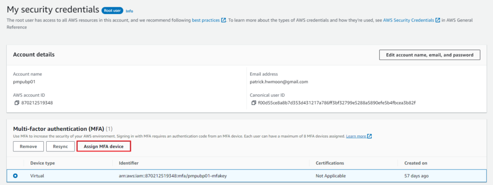The image size is (493, 185).
Task: Copy the canonical user ID icon
Action: (x=254, y=103)
